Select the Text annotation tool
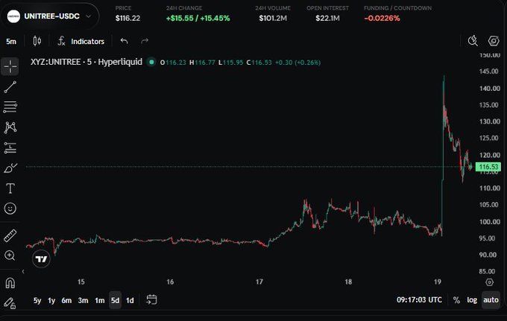Image resolution: width=507 pixels, height=321 pixels. [10, 188]
